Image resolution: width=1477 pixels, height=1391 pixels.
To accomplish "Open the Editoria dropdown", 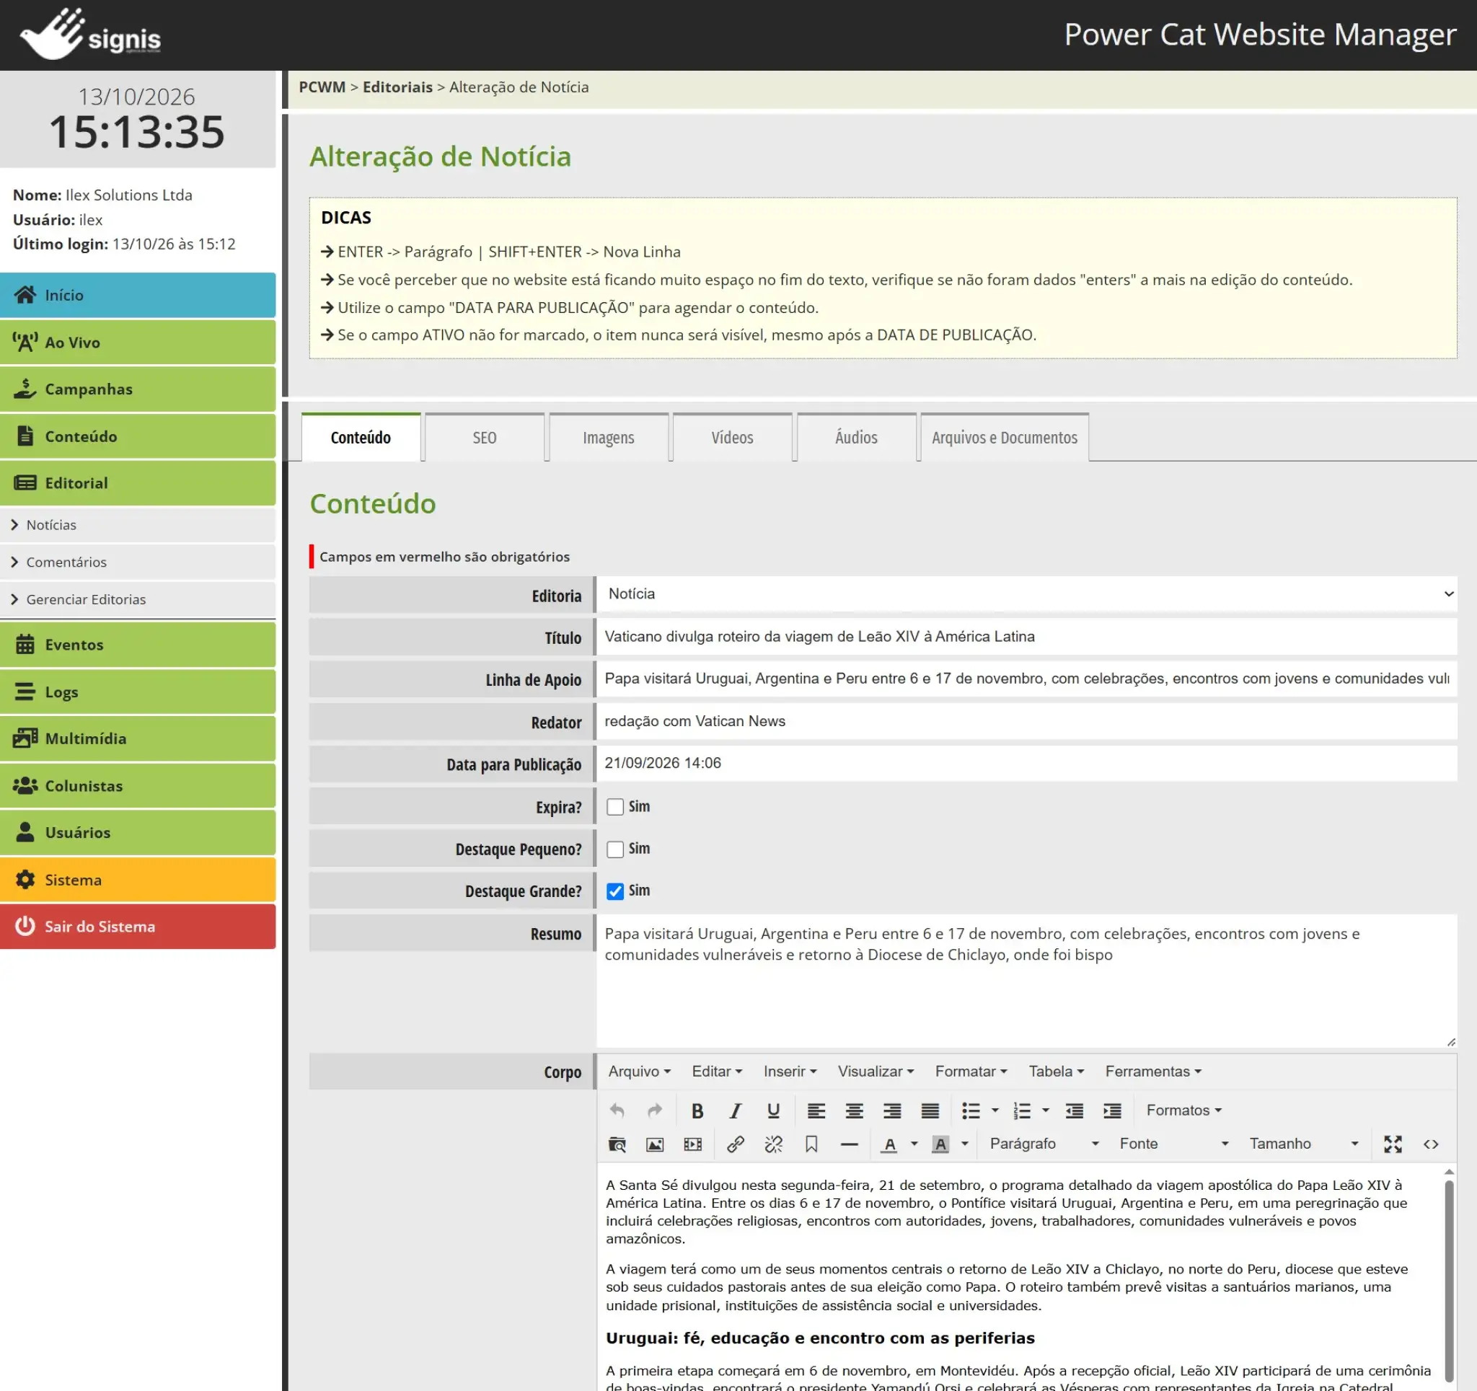I will 1027,593.
